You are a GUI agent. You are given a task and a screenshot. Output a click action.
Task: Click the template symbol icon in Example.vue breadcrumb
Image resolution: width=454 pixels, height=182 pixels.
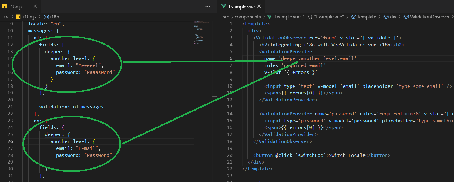(354, 17)
